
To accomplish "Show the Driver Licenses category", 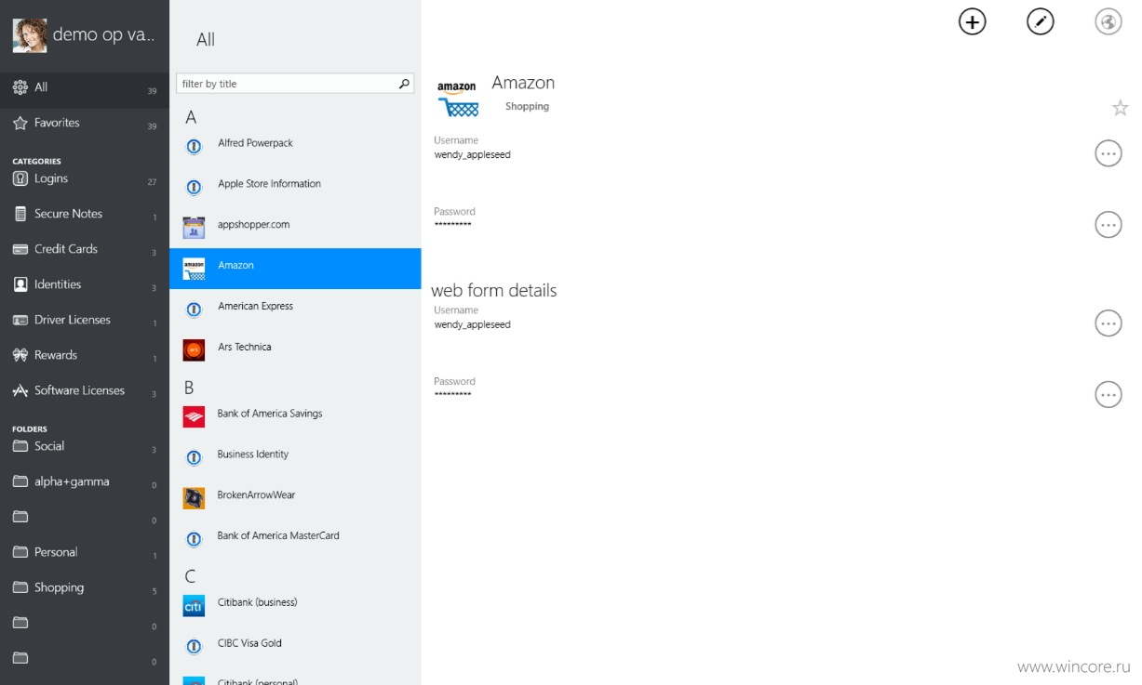I will click(x=85, y=320).
